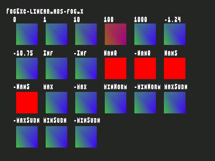Viewport: 215px width, 161px height.
Task: Pick the swatch beneath the MinSubn label
Action: [x=56, y=137]
